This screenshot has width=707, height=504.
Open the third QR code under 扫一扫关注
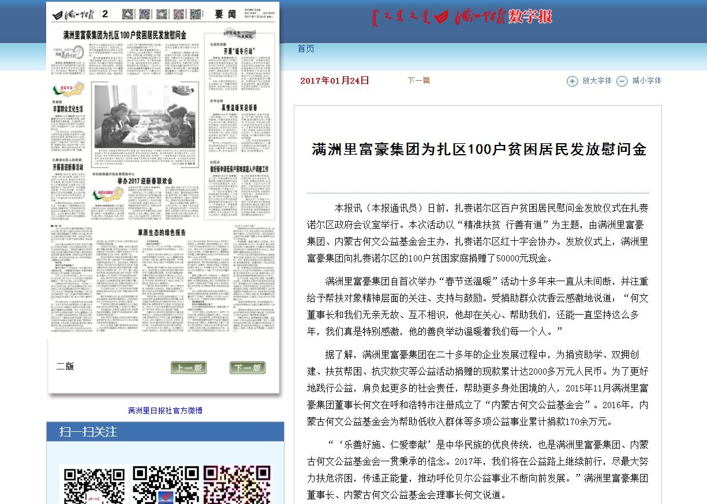click(237, 485)
